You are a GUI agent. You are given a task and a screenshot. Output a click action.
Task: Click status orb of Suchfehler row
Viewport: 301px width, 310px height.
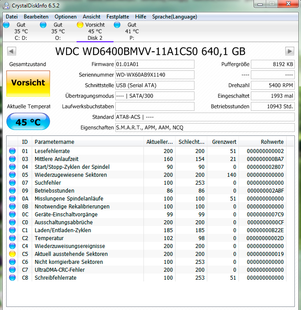[x=12, y=182]
